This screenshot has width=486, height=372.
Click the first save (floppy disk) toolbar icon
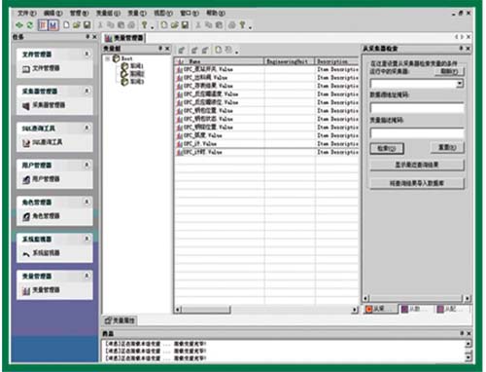point(87,25)
